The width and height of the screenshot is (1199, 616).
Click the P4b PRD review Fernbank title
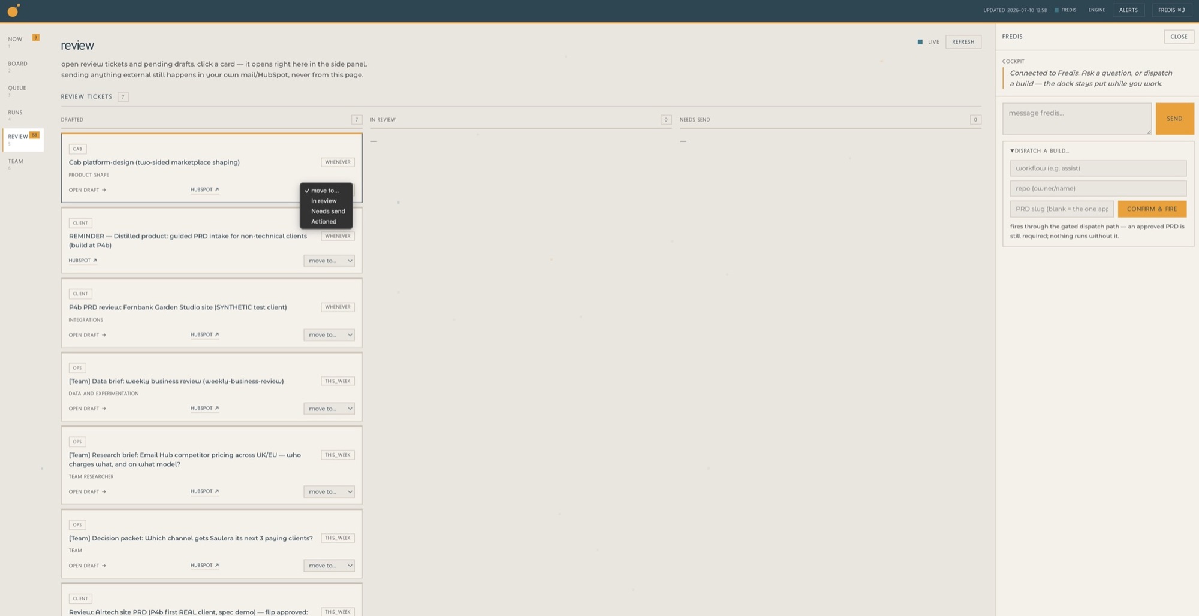(177, 307)
